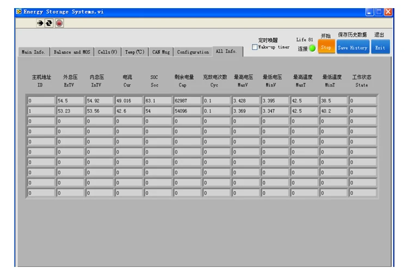Select the Cur field showing 42.6
The height and width of the screenshot is (274, 408).
click(x=128, y=111)
